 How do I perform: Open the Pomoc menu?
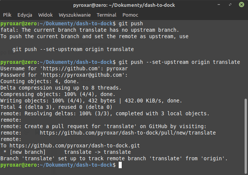point(130,15)
